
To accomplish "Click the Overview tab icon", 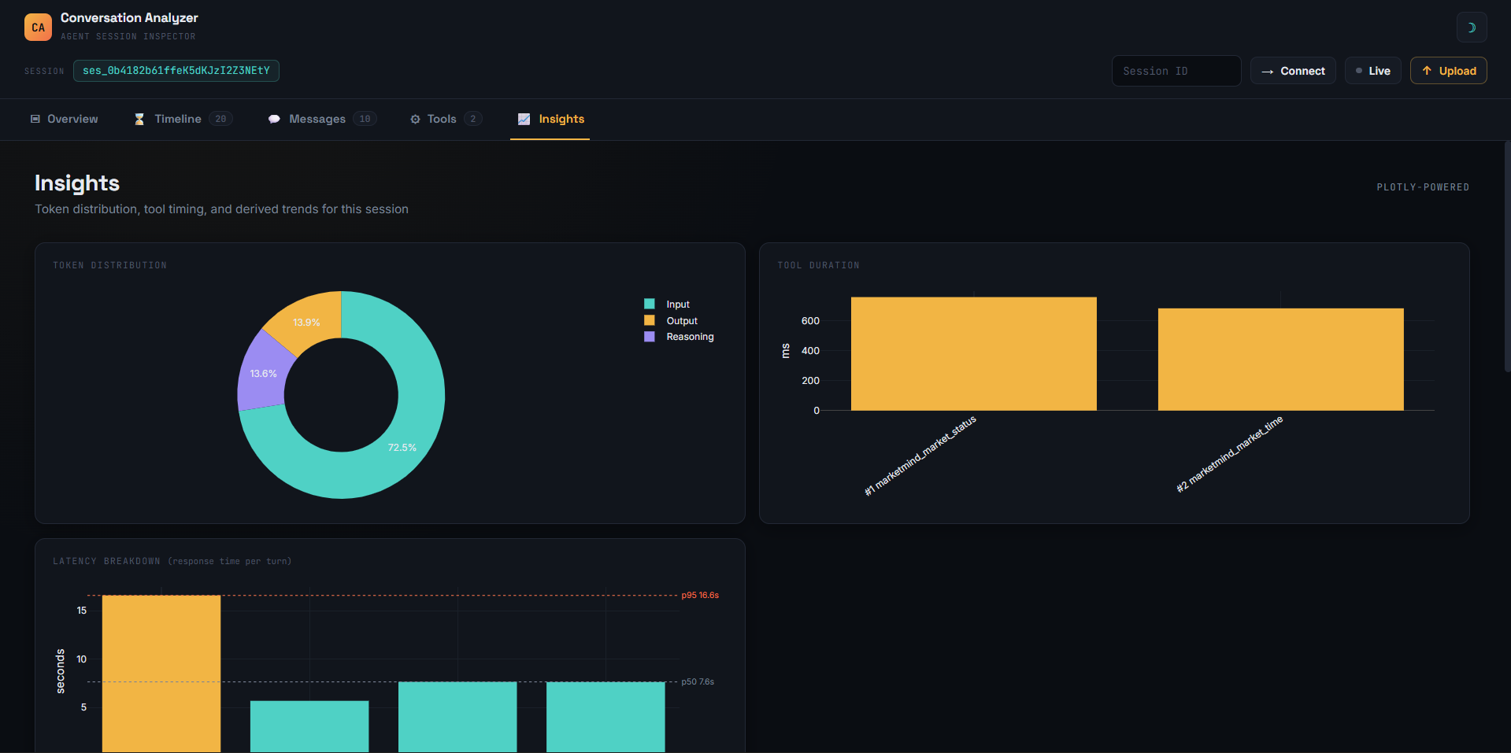I will [35, 119].
